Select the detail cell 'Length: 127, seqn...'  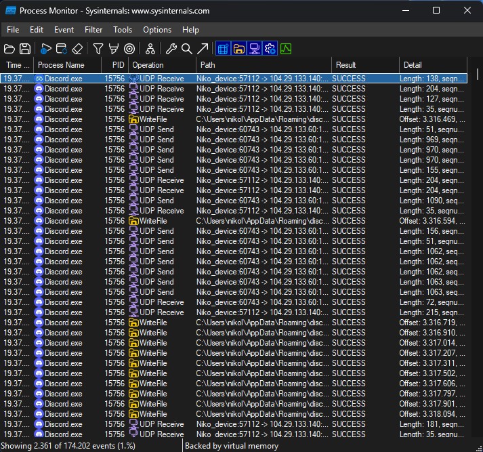(x=432, y=99)
